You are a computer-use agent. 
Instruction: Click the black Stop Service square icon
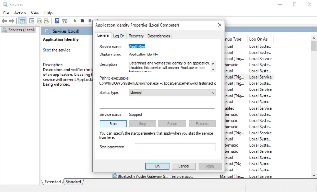pyautogui.click(x=83, y=21)
